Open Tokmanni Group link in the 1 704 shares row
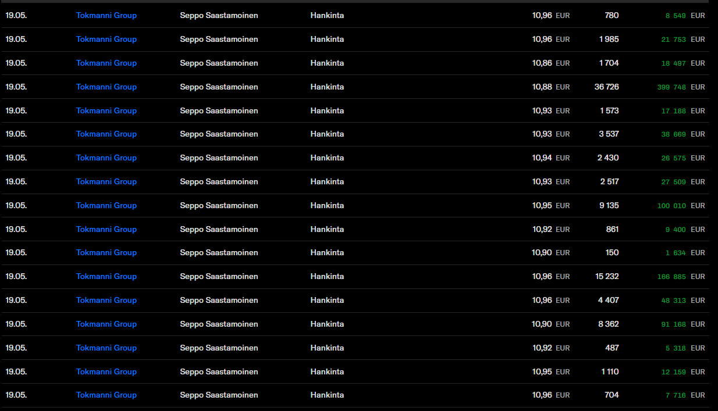Viewport: 718px width, 411px height. coord(106,63)
